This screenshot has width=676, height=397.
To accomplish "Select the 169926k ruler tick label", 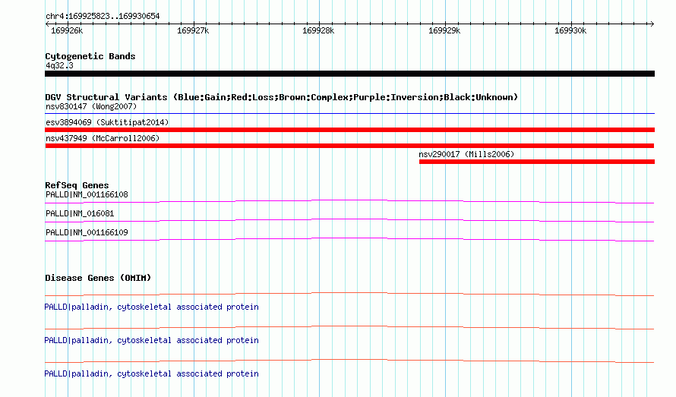I will (67, 30).
